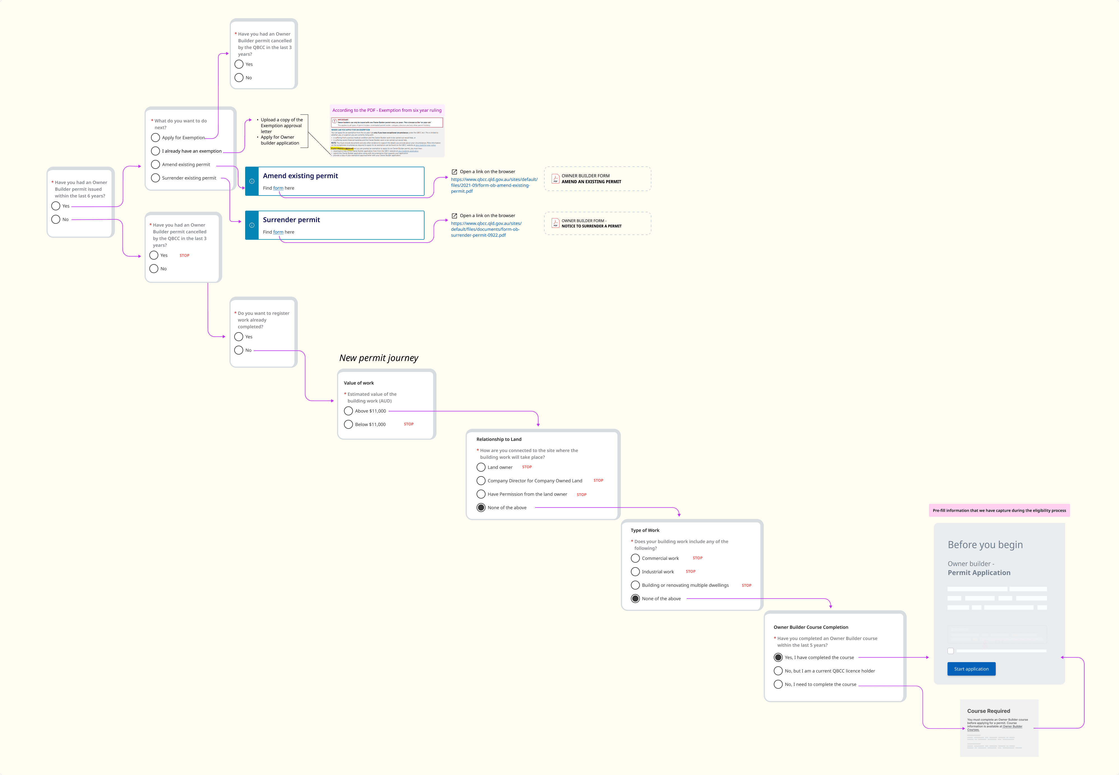The width and height of the screenshot is (1119, 775).
Task: Select 'Surrender existing permit' option
Action: click(x=155, y=178)
